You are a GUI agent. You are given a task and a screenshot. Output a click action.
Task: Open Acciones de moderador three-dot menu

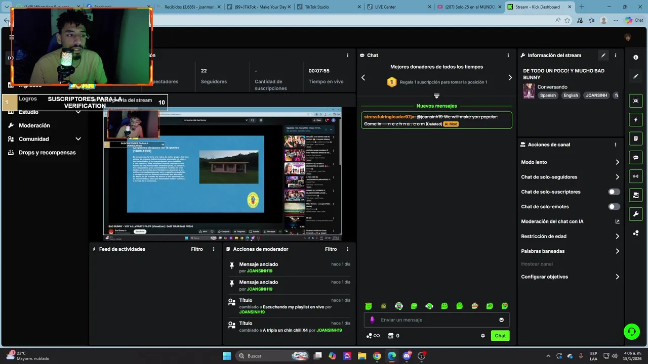(x=347, y=249)
